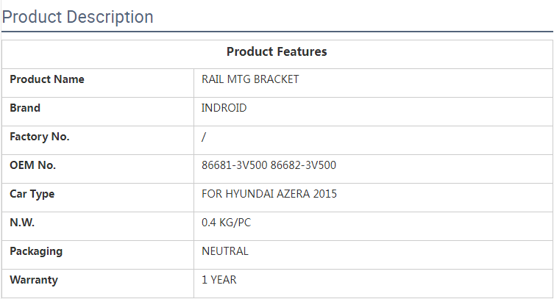Viewport: 554px width, 299px height.
Task: Click FOR HYUNDAI AZERA 2015 text
Action: (269, 194)
